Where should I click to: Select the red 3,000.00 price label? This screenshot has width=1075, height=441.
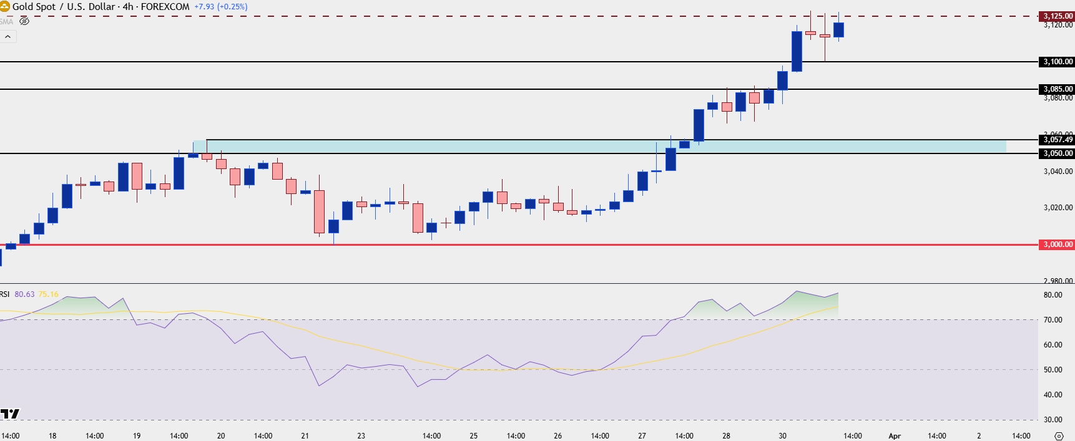(1056, 245)
